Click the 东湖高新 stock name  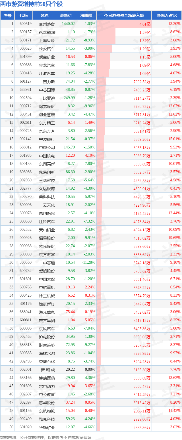[47, 164]
